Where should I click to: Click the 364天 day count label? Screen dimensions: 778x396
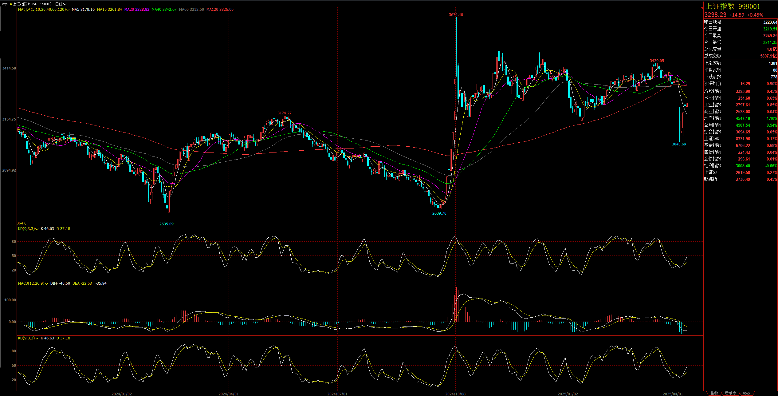pos(22,223)
